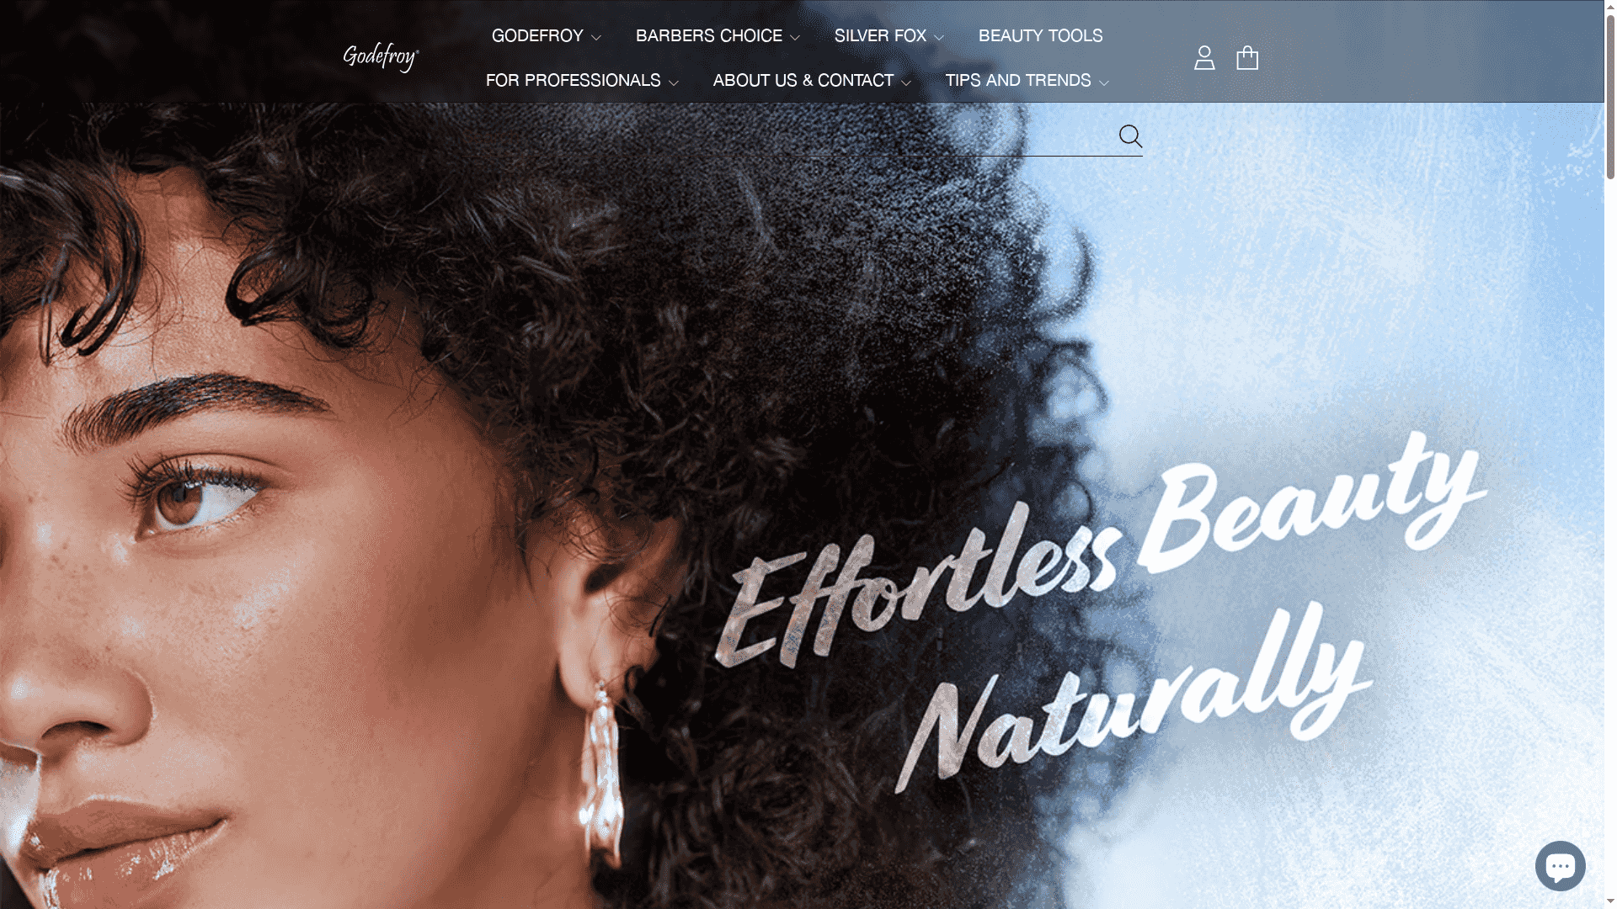
Task: Open FOR PROFESSIONALS navigation link
Action: click(573, 81)
